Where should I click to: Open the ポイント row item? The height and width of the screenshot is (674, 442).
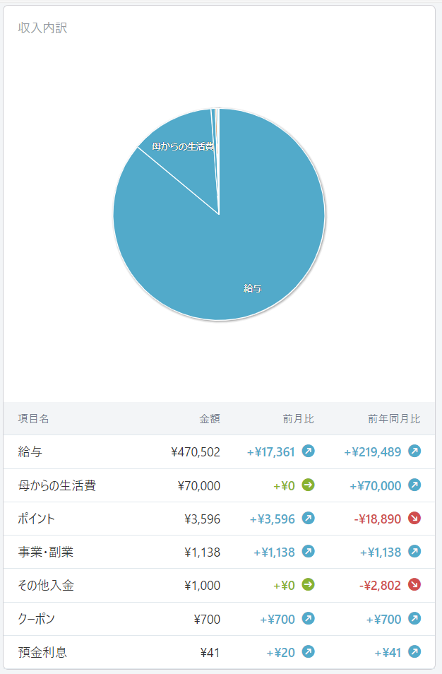point(219,519)
